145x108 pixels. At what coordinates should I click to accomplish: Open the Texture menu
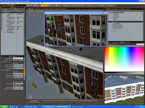[20, 3]
